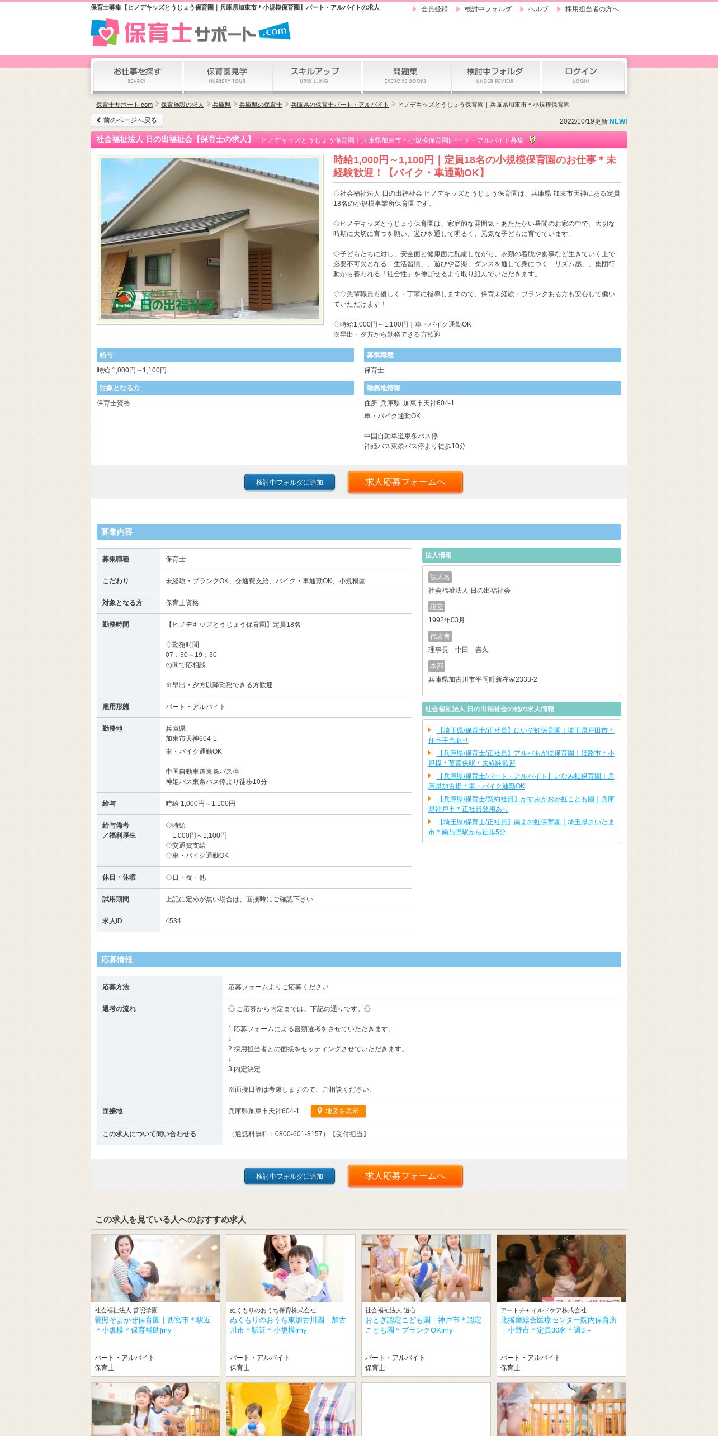Image resolution: width=718 pixels, height=1436 pixels.
Task: Click 理事長 中田 喜久 representative text
Action: coord(459,650)
